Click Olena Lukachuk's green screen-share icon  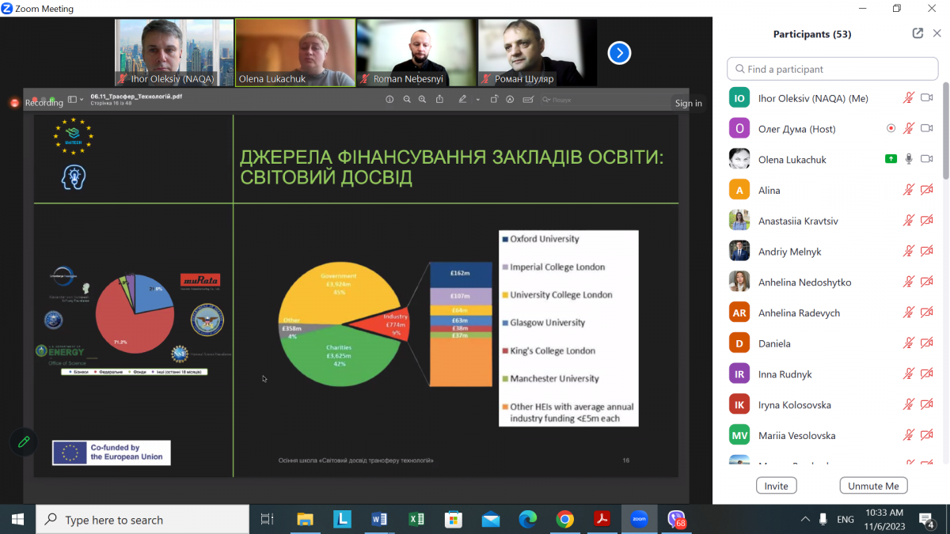(891, 159)
